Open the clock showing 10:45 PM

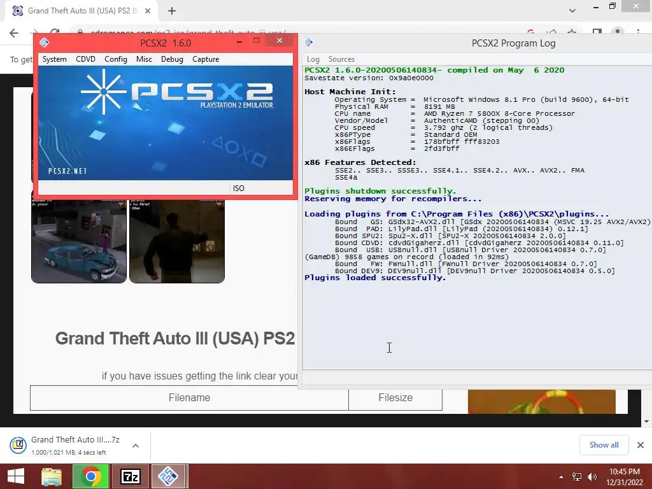[624, 477]
